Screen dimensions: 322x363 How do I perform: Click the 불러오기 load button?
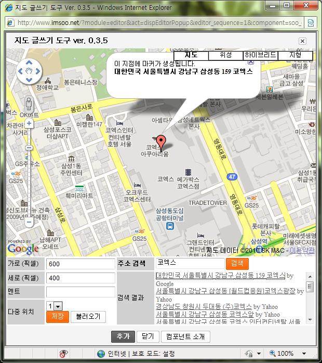[x=88, y=317]
